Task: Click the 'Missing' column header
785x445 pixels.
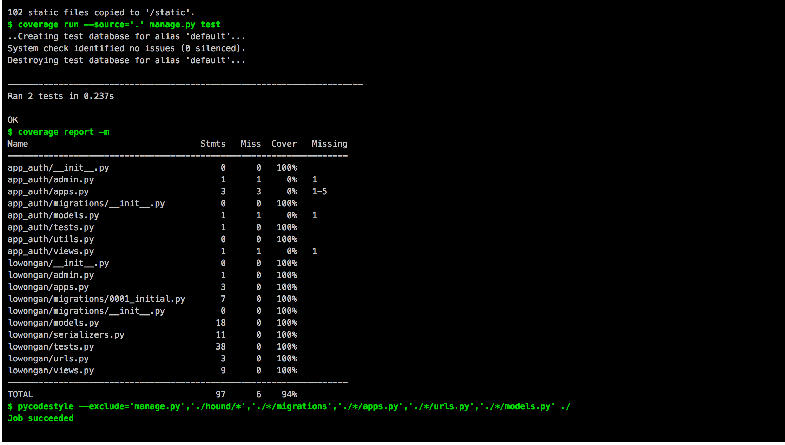Action: pyautogui.click(x=329, y=144)
